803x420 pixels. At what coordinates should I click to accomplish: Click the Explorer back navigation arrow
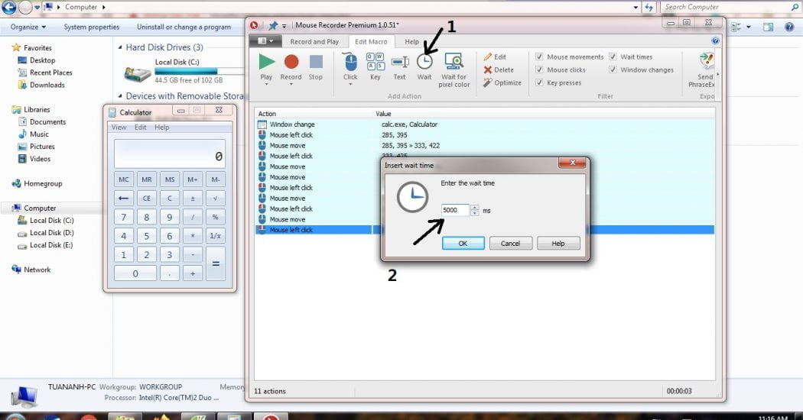pyautogui.click(x=9, y=7)
